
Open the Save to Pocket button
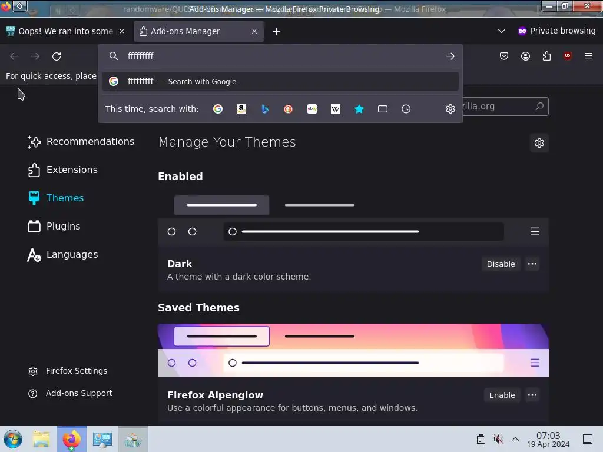[504, 56]
